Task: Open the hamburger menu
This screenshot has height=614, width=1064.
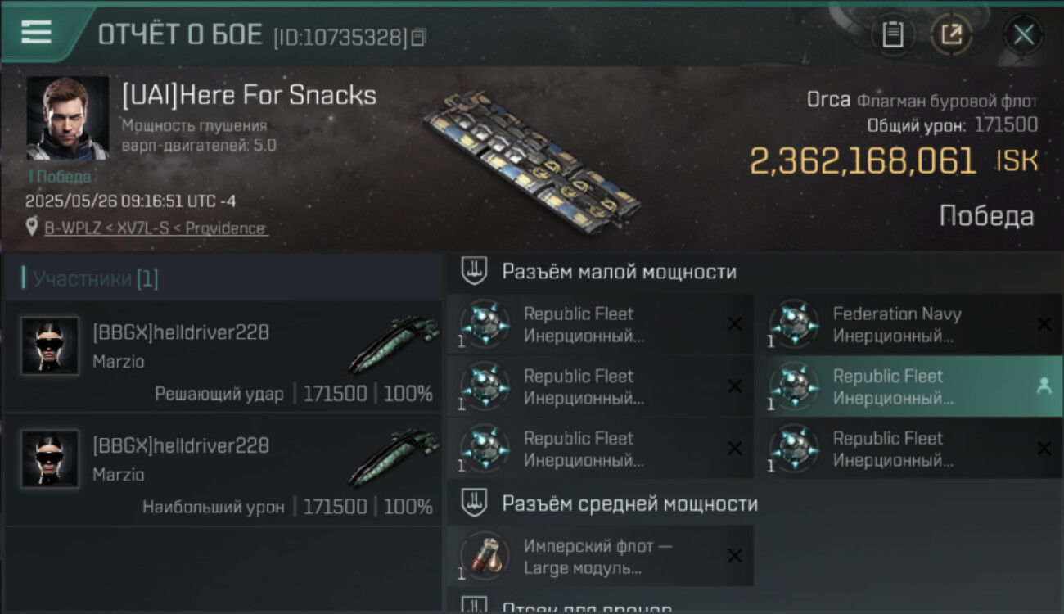Action: click(x=37, y=32)
